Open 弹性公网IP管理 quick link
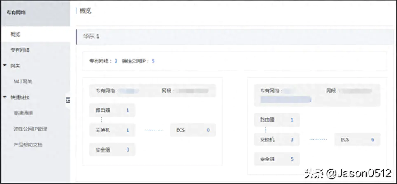Viewport: 397px width, 184px height. 30,129
